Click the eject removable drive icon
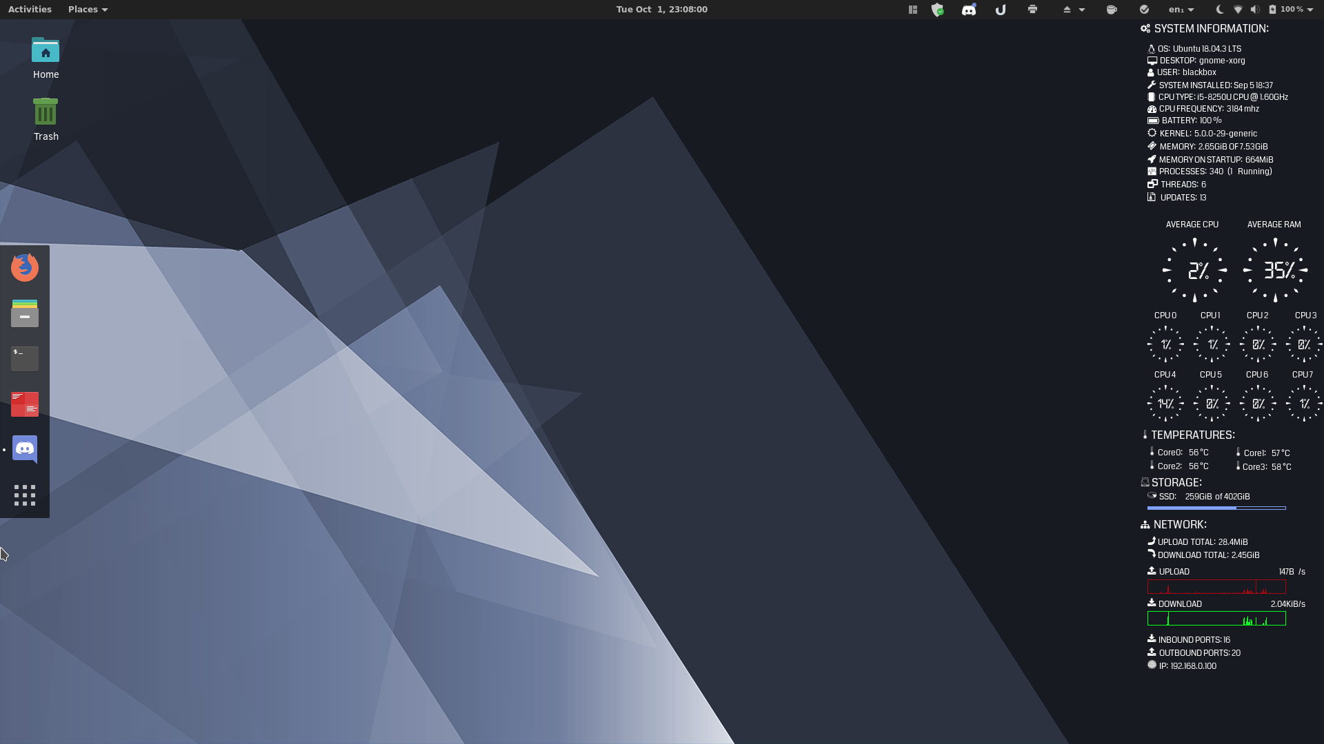 [1067, 10]
